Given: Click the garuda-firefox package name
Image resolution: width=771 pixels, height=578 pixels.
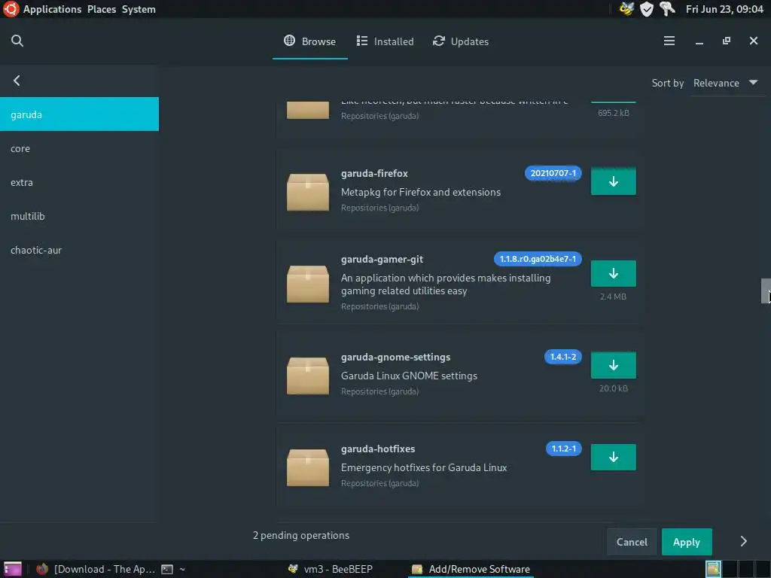Looking at the screenshot, I should tap(374, 174).
